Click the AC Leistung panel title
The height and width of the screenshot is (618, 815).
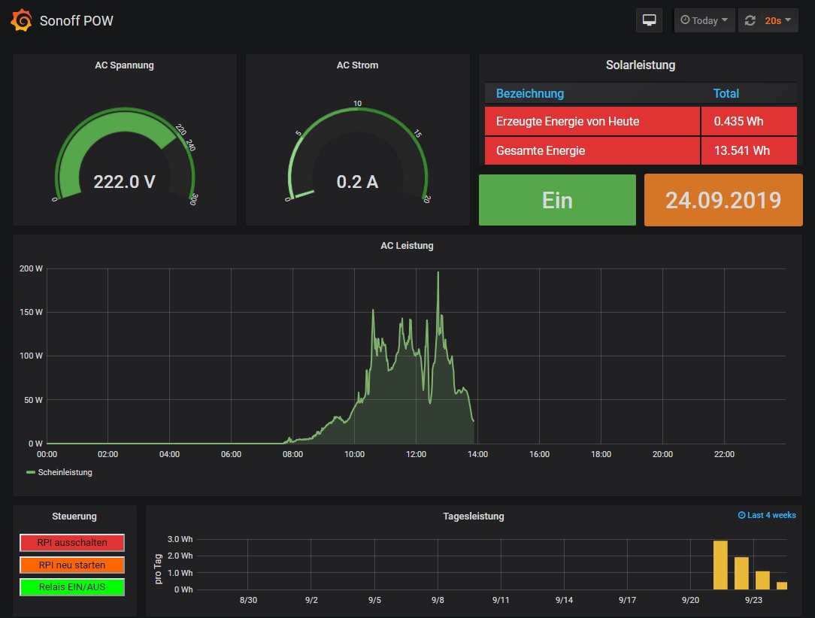click(x=407, y=245)
